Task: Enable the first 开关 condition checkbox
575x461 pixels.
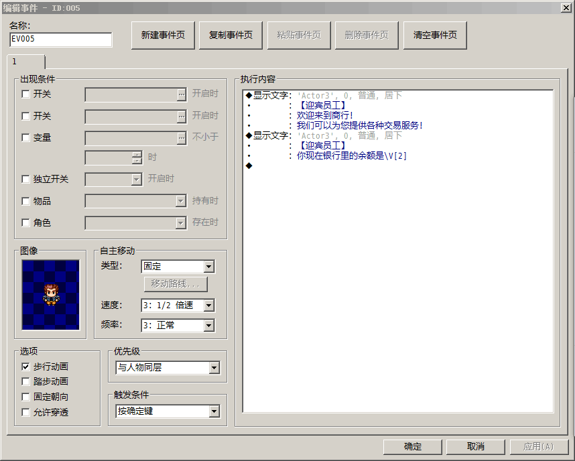Action: coord(25,94)
